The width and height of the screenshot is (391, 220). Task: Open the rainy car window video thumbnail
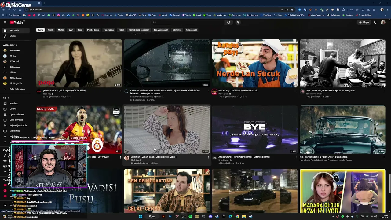tap(167, 63)
